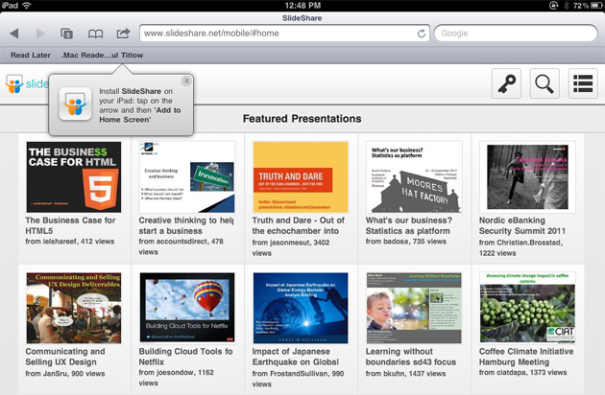Image resolution: width=605 pixels, height=395 pixels.
Task: Tap the Safari back arrow
Action: coord(14,34)
